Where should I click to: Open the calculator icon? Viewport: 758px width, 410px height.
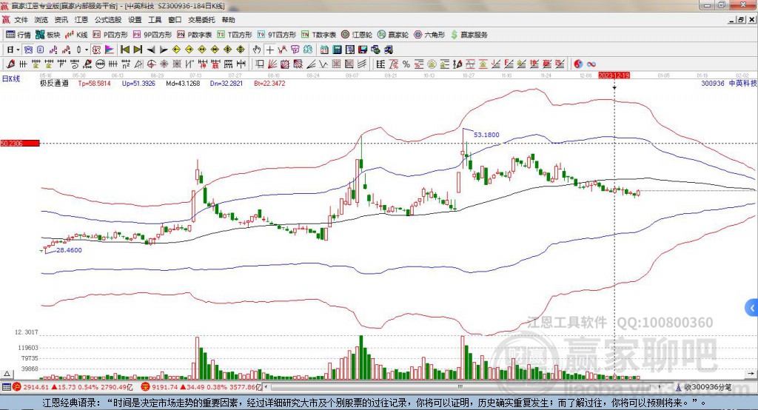pyautogui.click(x=337, y=50)
